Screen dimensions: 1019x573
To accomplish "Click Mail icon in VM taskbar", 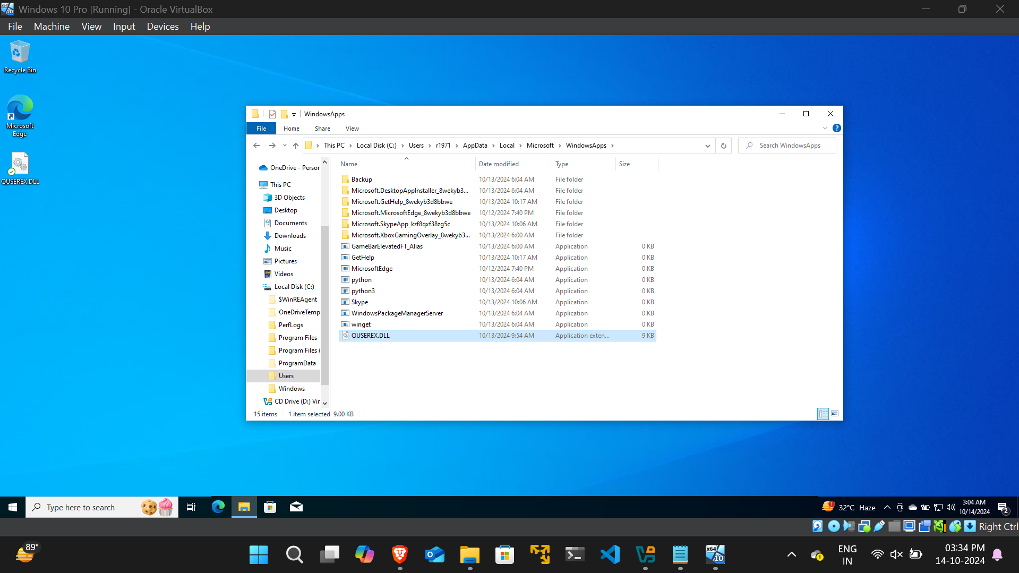I will [296, 507].
